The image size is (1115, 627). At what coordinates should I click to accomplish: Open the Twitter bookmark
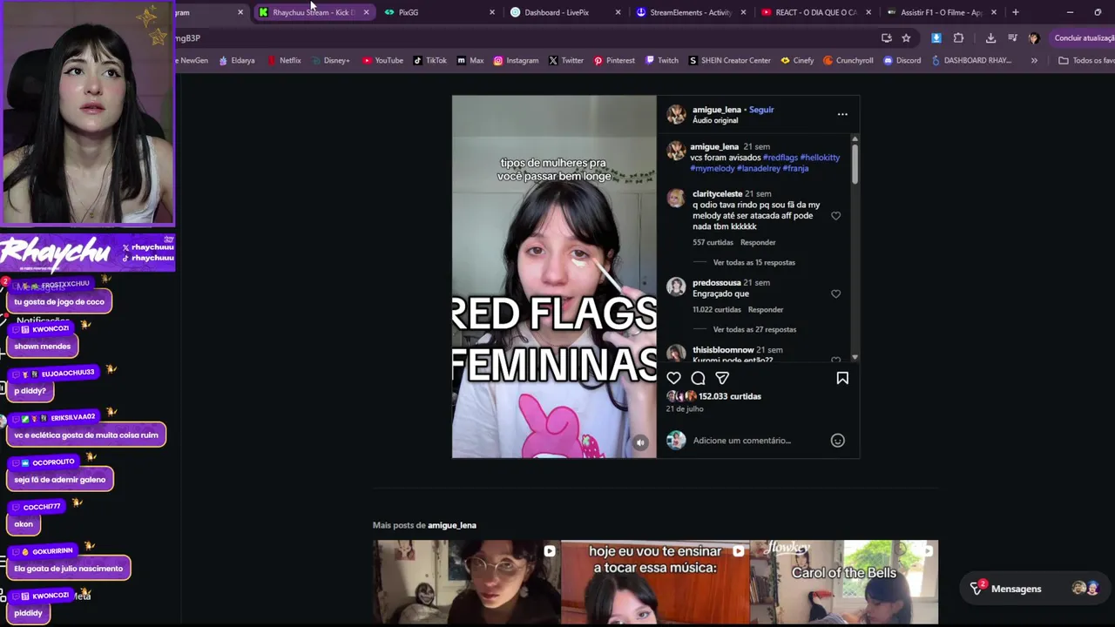click(566, 61)
